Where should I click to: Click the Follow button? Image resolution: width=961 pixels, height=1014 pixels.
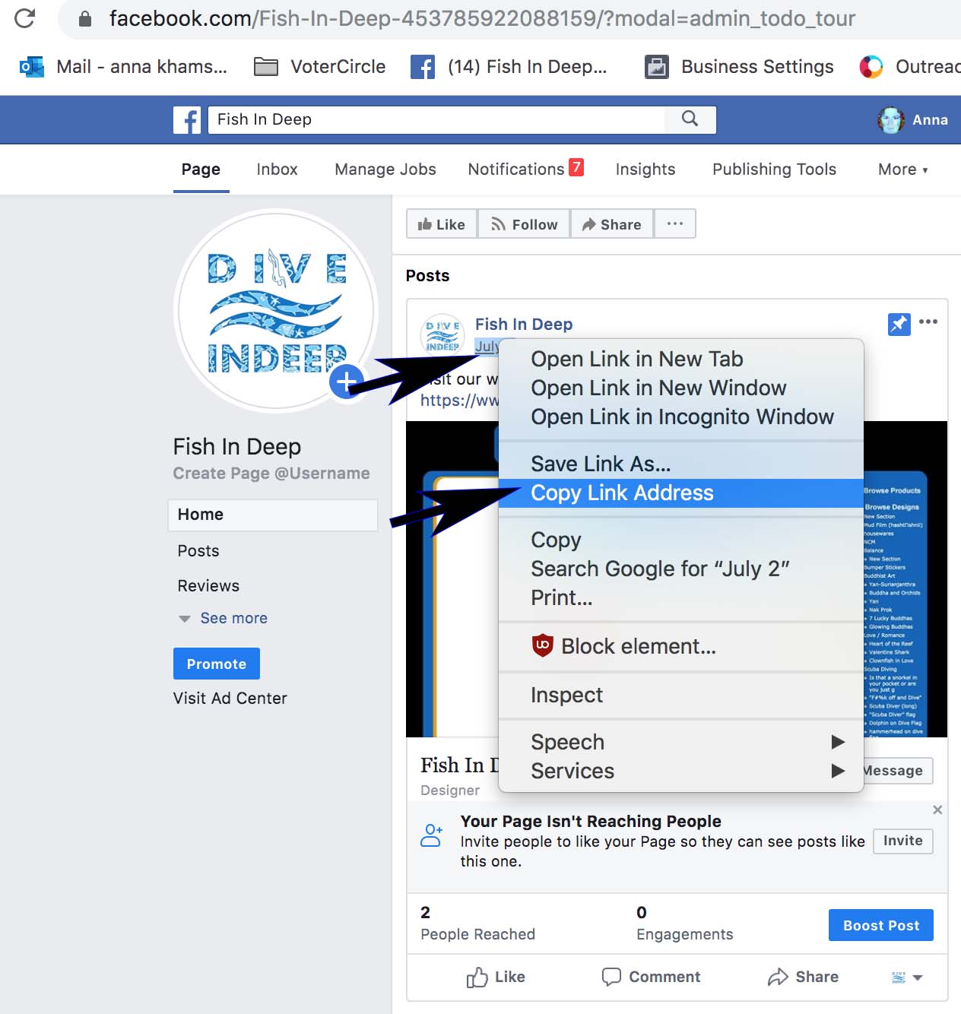click(524, 223)
